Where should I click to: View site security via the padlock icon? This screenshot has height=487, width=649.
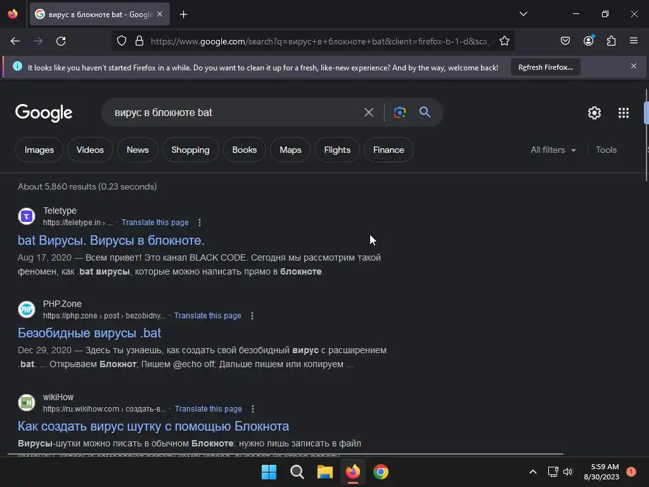pyautogui.click(x=139, y=41)
